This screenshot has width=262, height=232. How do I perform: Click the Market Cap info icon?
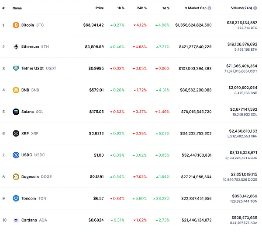(210, 8)
